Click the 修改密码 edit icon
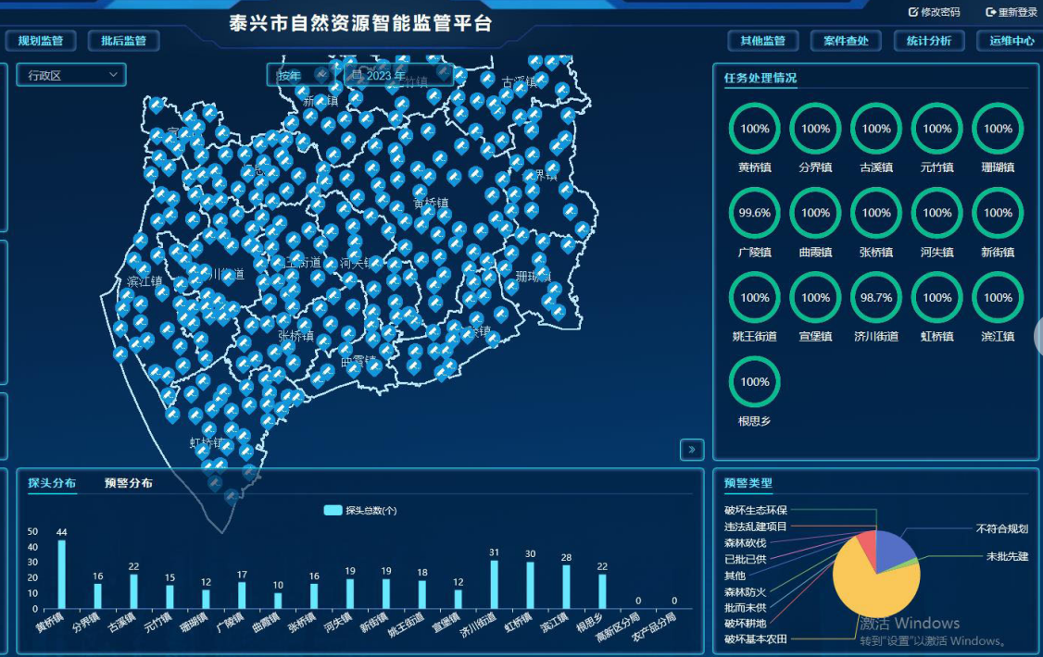The image size is (1043, 657). [913, 12]
